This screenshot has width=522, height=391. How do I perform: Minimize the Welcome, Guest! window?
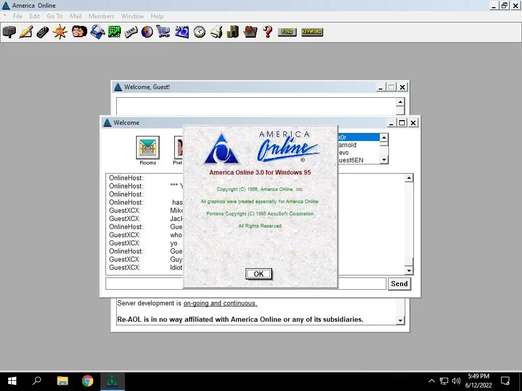click(380, 88)
